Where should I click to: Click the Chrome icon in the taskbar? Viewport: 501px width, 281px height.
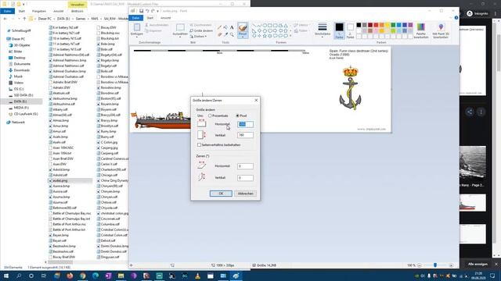pyautogui.click(x=82, y=276)
